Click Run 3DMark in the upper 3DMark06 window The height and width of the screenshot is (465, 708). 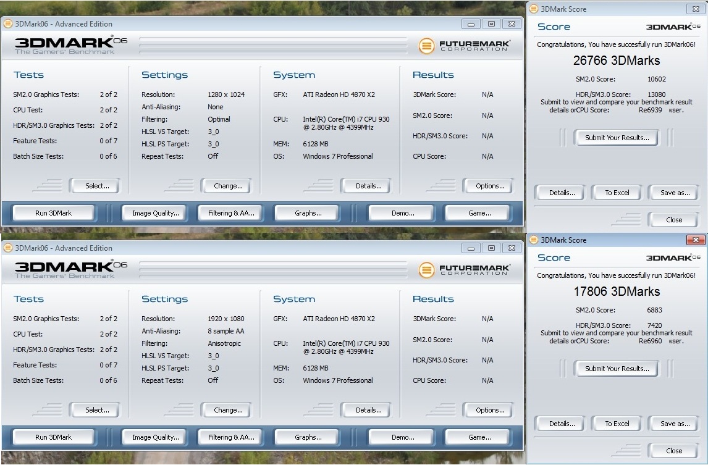(54, 213)
